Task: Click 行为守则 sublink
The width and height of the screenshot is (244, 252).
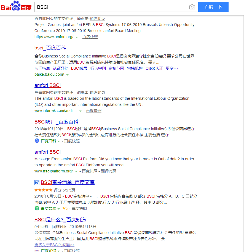Action: pos(98,68)
